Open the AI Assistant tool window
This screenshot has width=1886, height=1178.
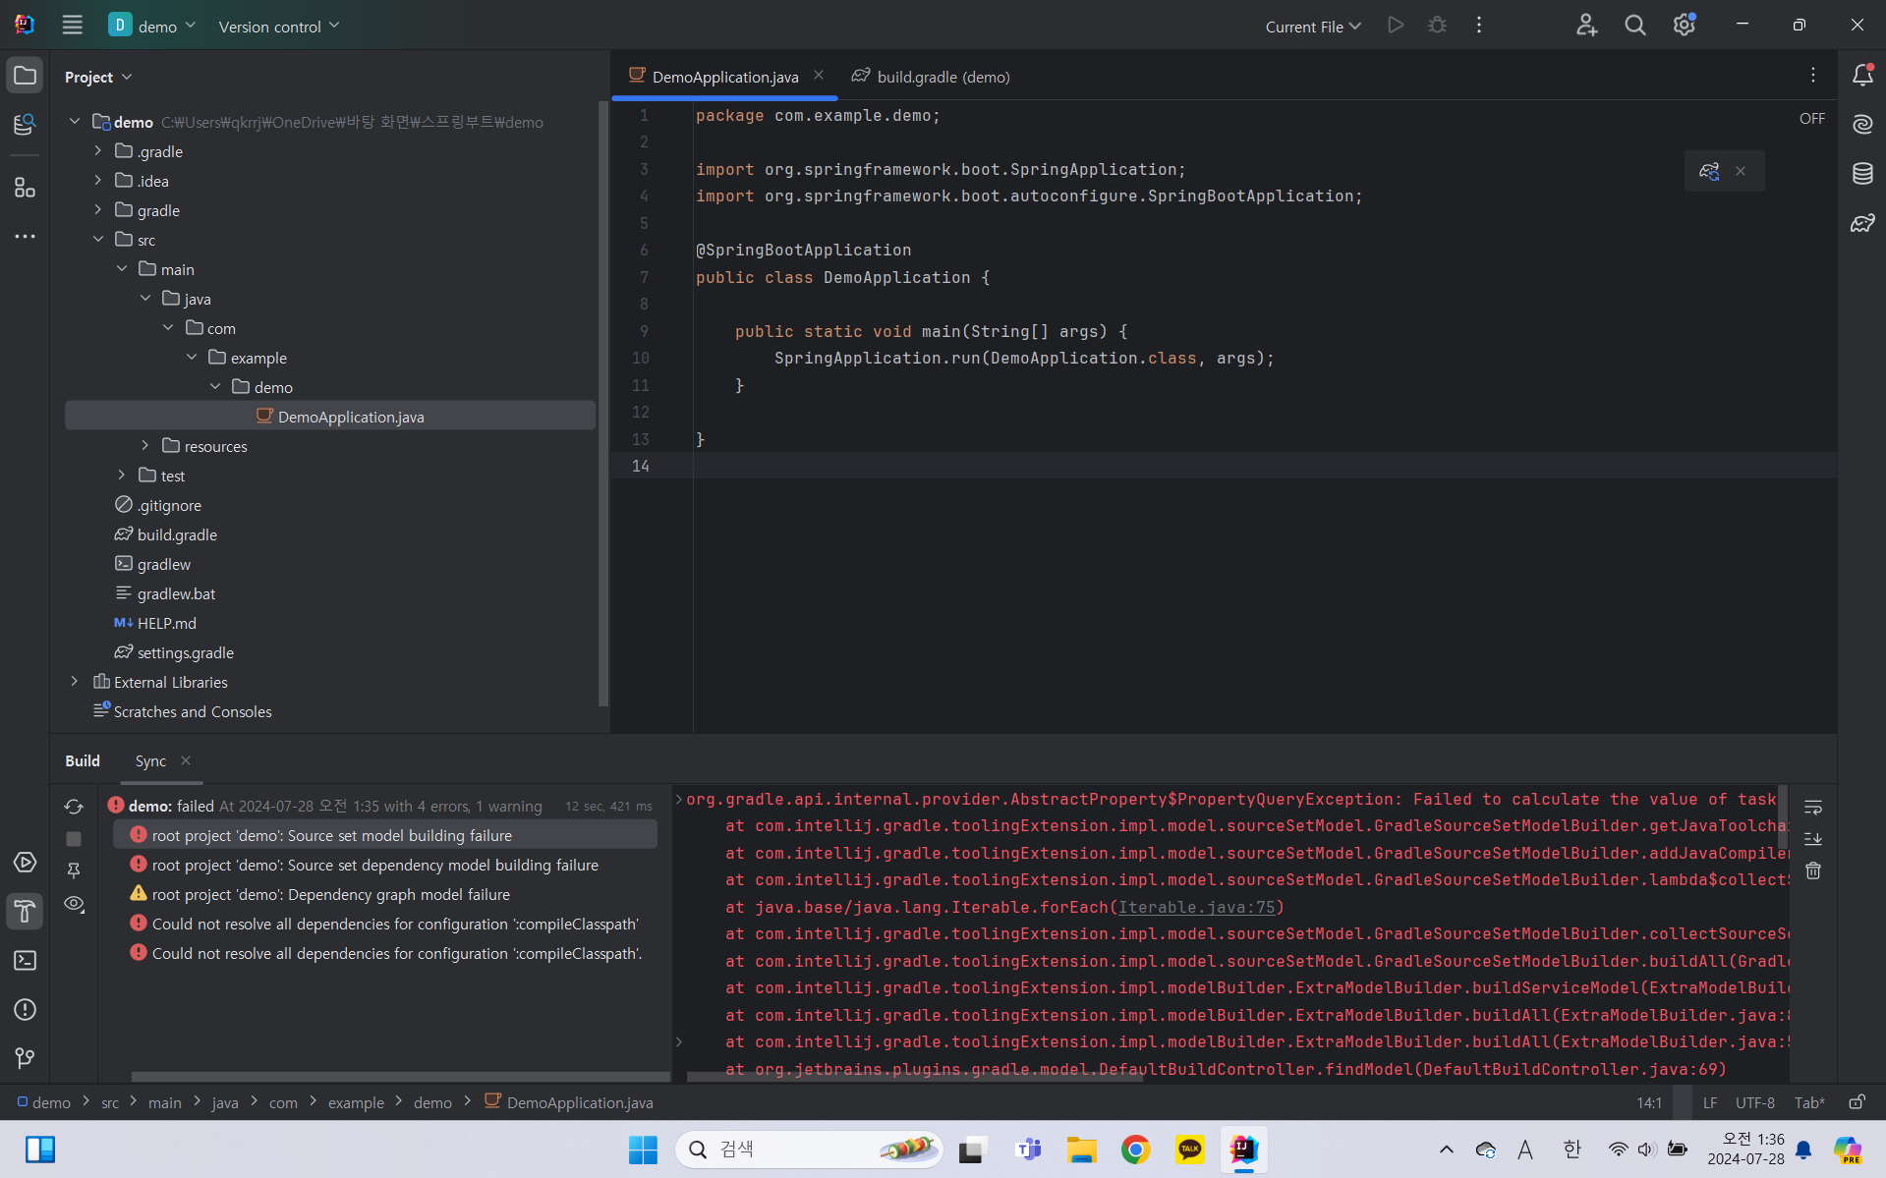1862,124
